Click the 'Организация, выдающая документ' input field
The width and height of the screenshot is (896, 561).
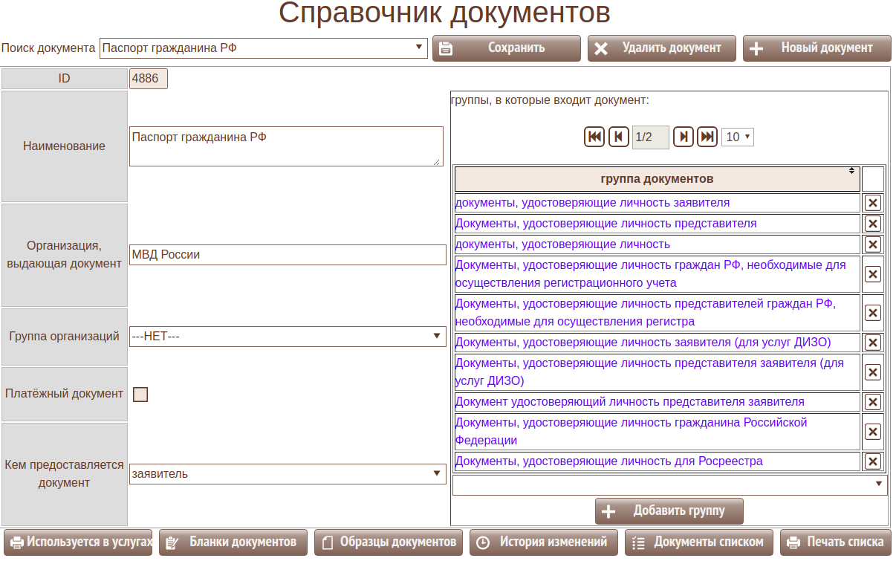(x=288, y=255)
